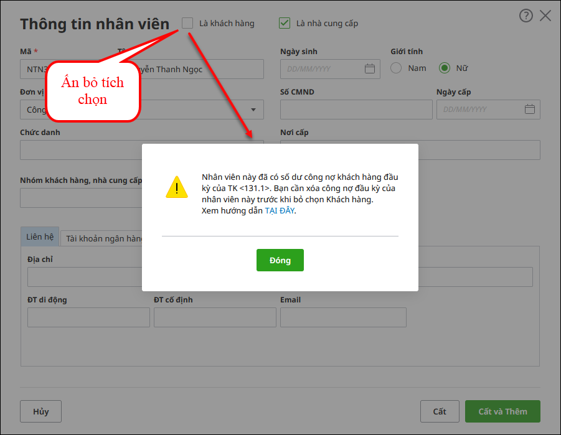The height and width of the screenshot is (435, 561).
Task: Click the Hủy button
Action: (x=41, y=411)
